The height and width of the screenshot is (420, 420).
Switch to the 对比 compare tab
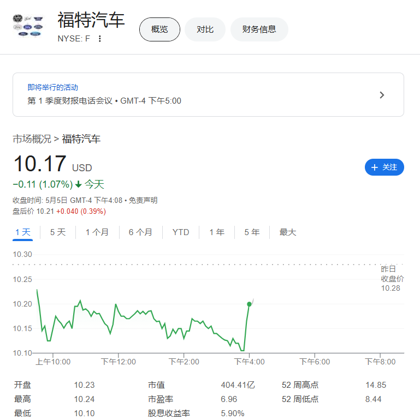tap(205, 29)
